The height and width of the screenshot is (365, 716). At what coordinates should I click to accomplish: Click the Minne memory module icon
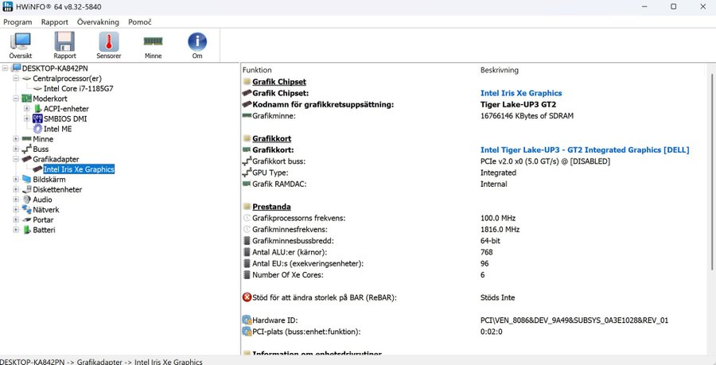pos(153,45)
